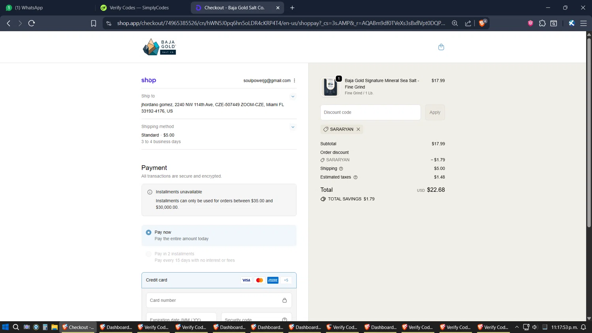This screenshot has width=592, height=333.
Task: Click the soulpowerjg@gmail.com email text
Action: tap(267, 80)
